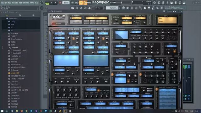Screen dimensions: 201x113
Task: Click the microphone recording icon
Action: click(163, 3)
